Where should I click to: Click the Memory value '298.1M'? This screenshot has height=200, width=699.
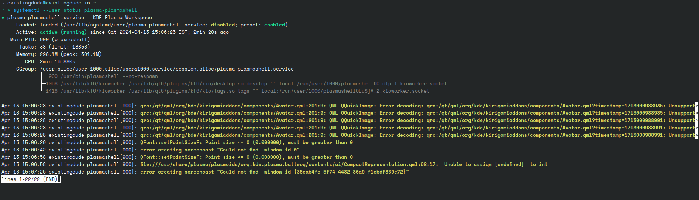pos(49,54)
